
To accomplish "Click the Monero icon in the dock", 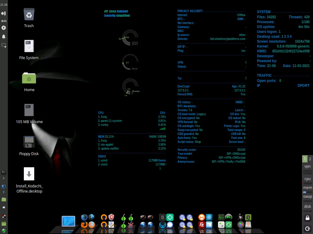I will pyautogui.click(x=201, y=217).
